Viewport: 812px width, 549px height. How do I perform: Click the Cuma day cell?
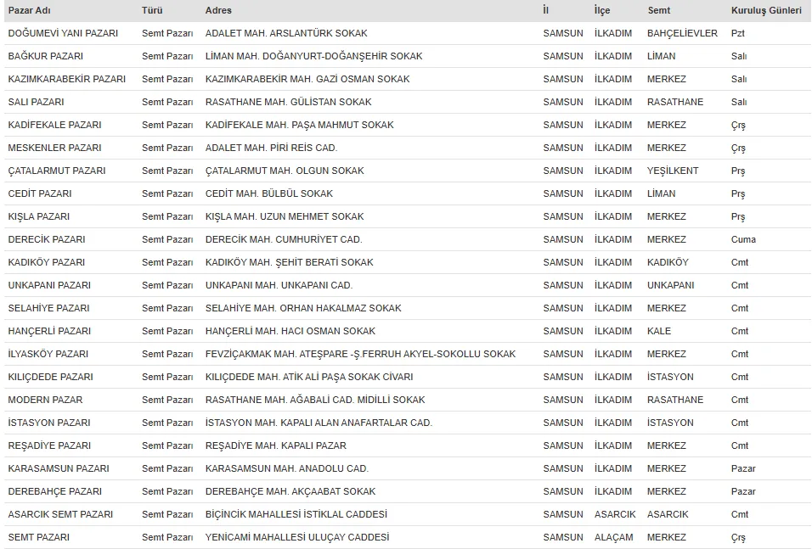744,239
